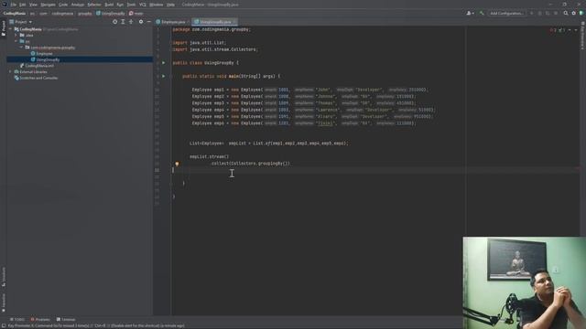Expand External Libraries node
Viewport: 586px width, 329px height.
point(10,71)
